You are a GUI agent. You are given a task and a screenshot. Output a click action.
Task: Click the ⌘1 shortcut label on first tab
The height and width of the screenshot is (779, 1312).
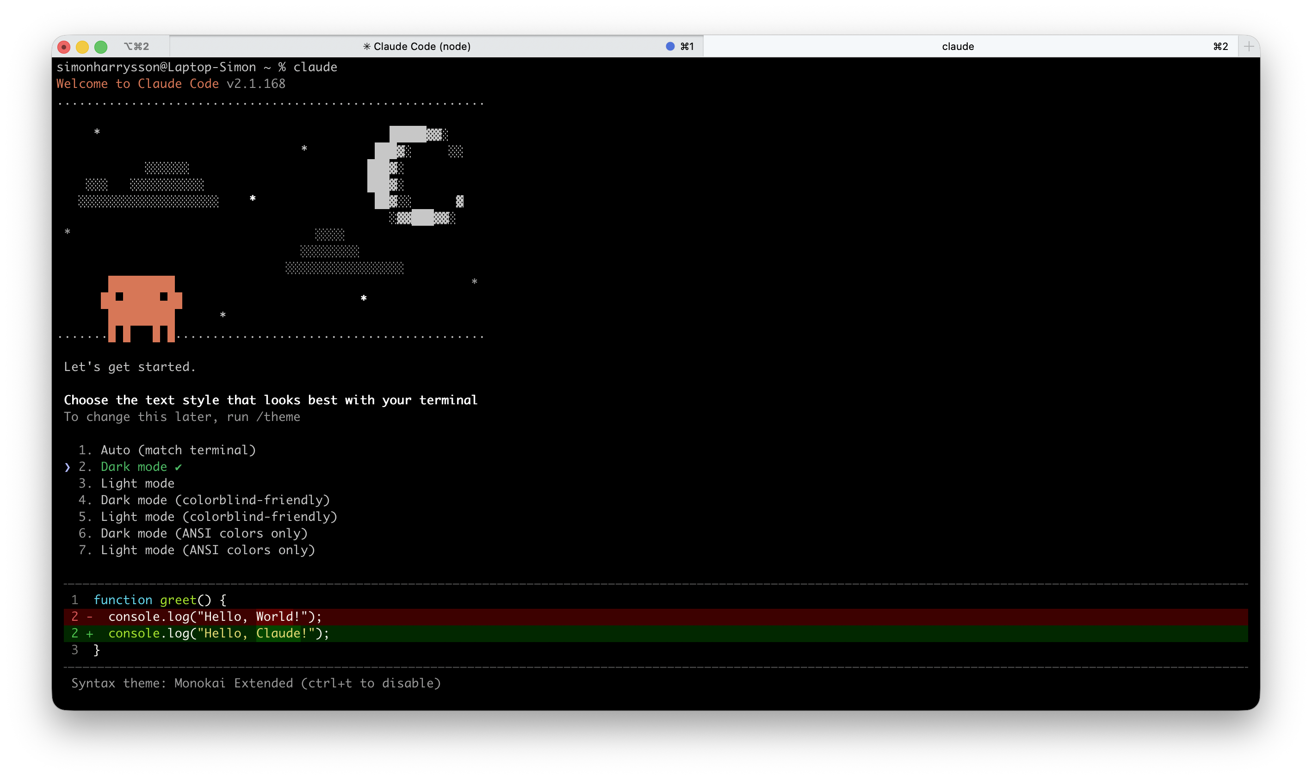point(687,47)
